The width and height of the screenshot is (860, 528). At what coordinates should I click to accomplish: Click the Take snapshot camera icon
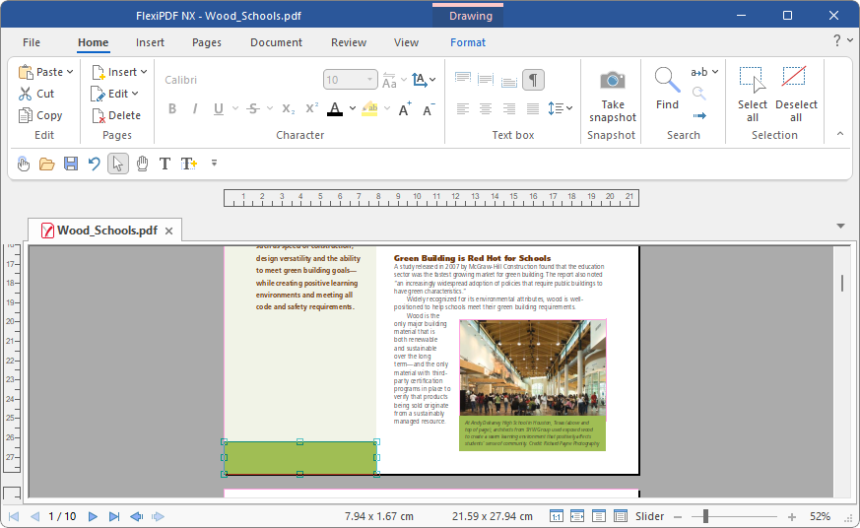613,81
